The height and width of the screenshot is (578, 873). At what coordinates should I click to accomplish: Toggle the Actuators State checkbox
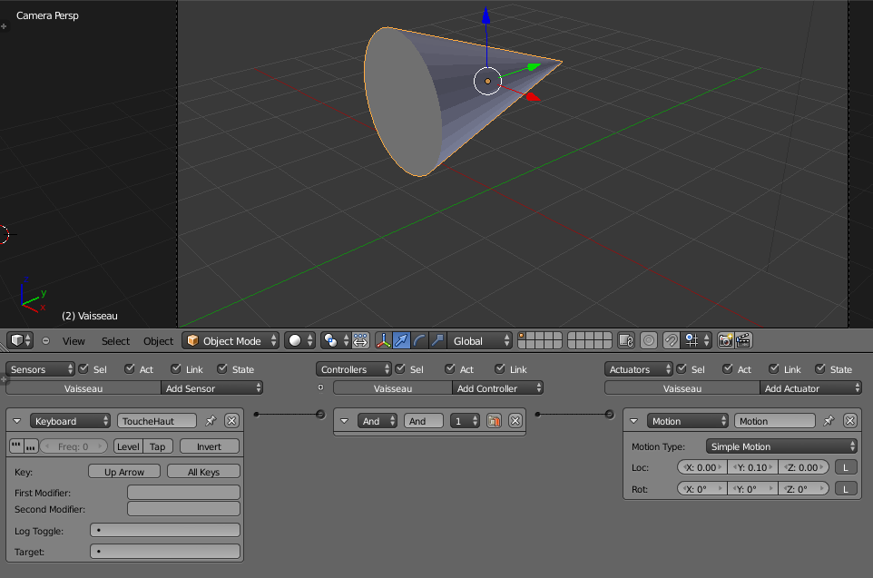point(820,368)
